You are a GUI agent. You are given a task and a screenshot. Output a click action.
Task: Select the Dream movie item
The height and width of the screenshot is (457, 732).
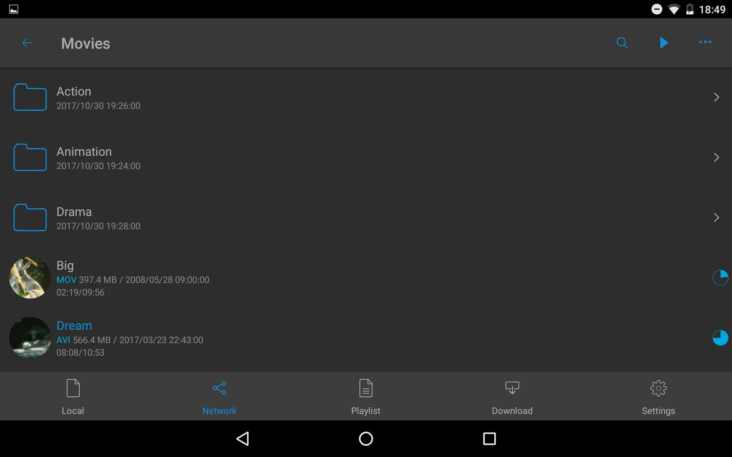366,338
